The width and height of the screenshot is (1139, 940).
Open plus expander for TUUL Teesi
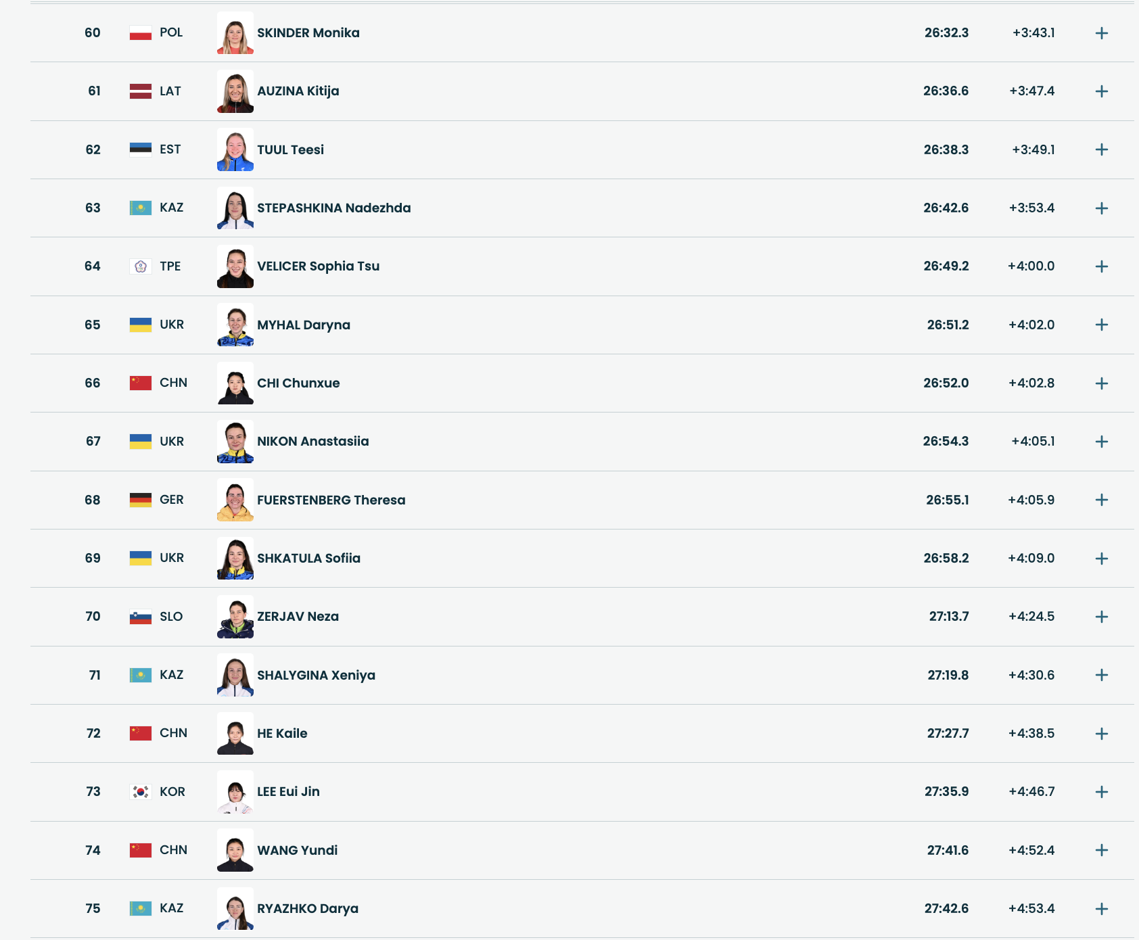point(1101,149)
